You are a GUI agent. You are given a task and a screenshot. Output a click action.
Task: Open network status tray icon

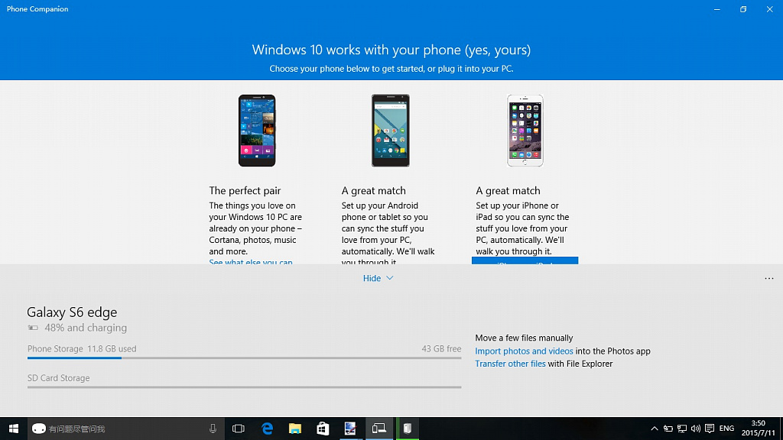[681, 429]
